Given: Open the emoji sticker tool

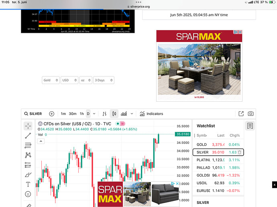Looking at the screenshot, I should [x=28, y=194].
